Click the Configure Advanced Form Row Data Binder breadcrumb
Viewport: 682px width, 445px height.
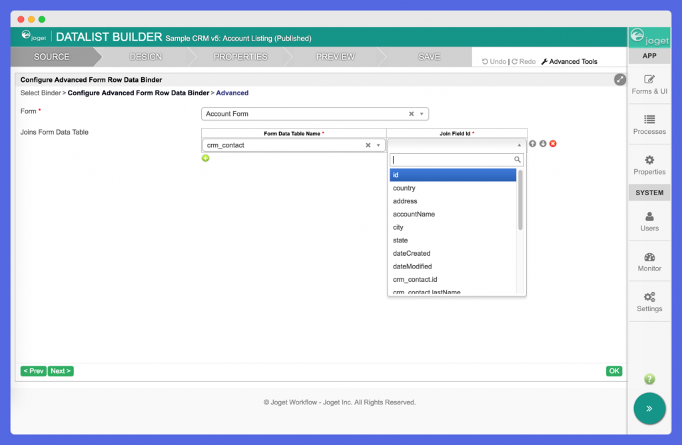click(x=139, y=93)
